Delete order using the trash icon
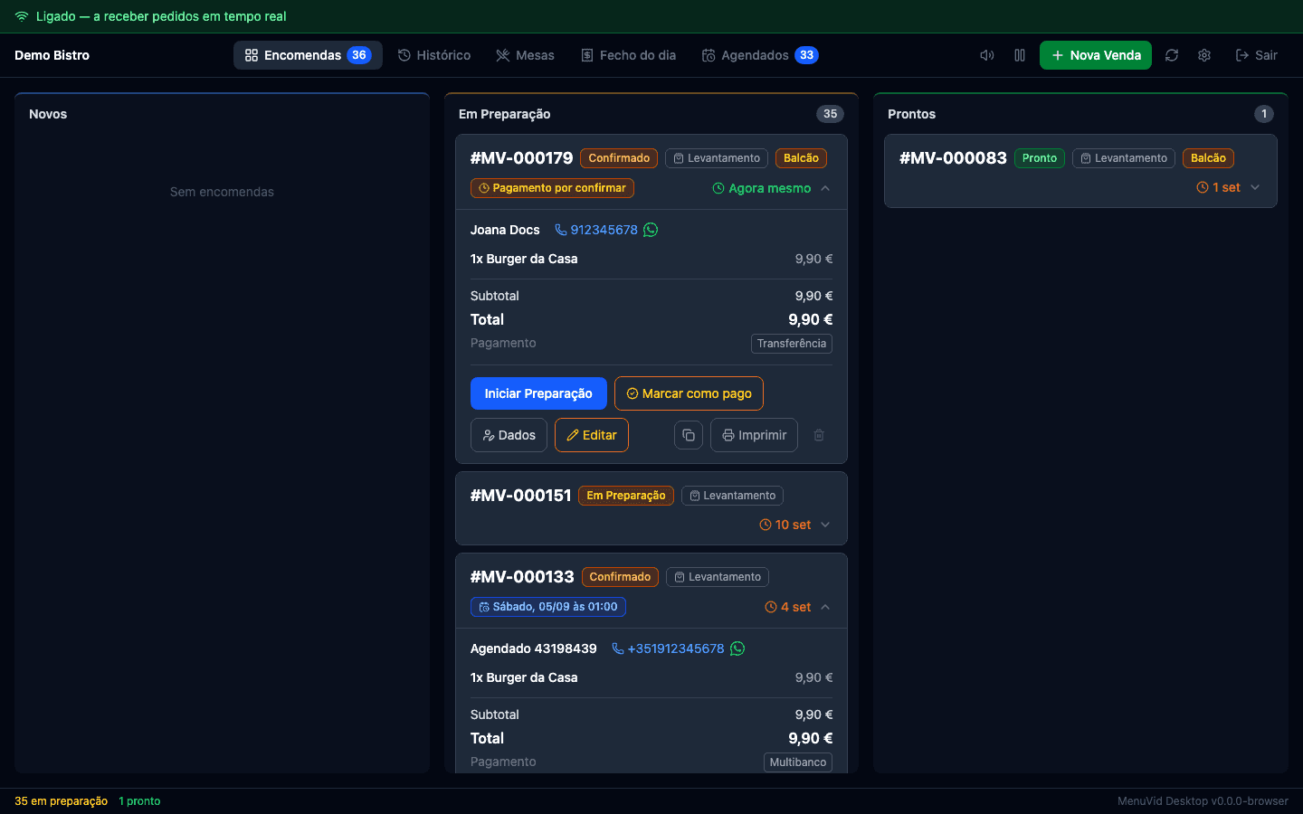 point(819,435)
